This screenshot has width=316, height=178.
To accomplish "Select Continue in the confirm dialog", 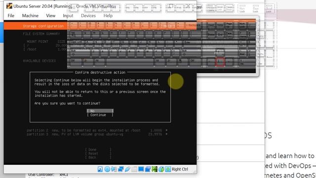I will click(100, 115).
